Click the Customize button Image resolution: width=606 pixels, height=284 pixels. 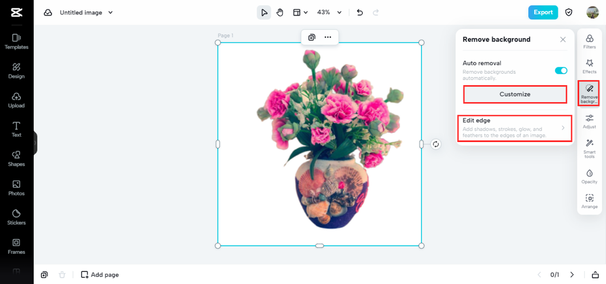515,94
